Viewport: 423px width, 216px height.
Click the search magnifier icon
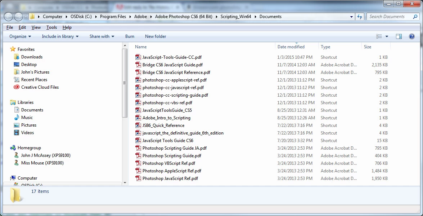coord(415,17)
